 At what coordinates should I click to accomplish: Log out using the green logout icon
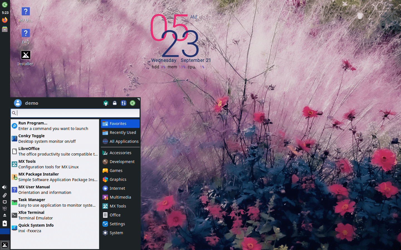[x=133, y=103]
